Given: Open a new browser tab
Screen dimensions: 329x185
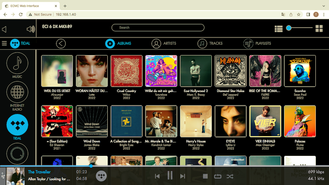Looking at the screenshot, I should (65, 6).
